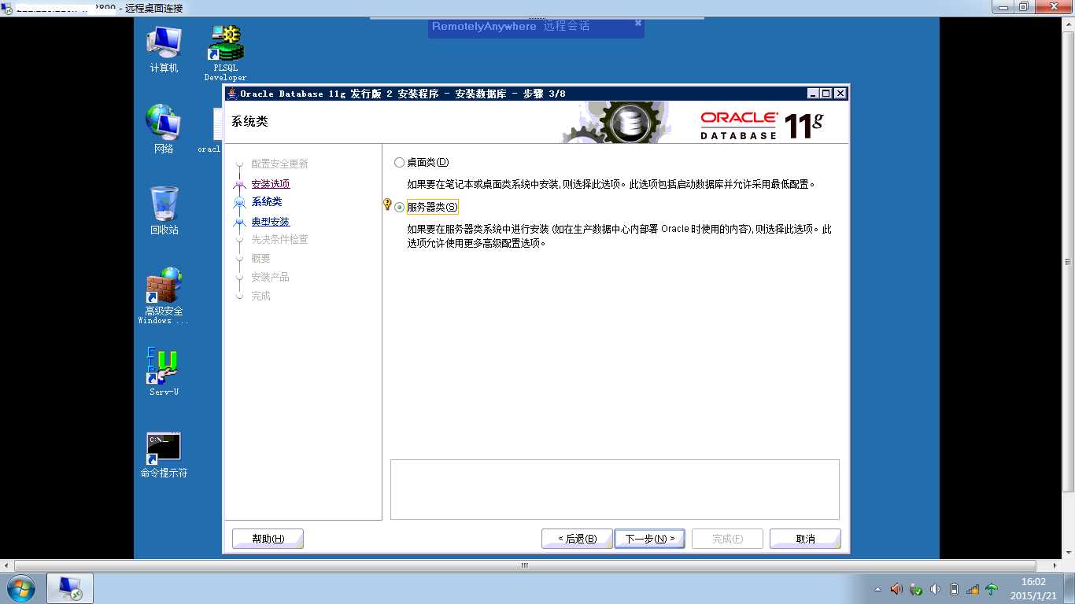Open the 高级安全 Windows firewall shortcut
Image resolution: width=1075 pixels, height=604 pixels.
point(164,296)
